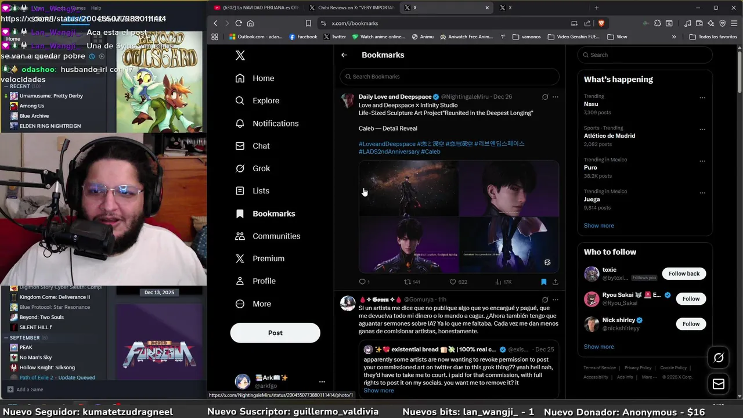The image size is (743, 418).
Task: Open the more options for the Nasu trend
Action: click(x=702, y=98)
